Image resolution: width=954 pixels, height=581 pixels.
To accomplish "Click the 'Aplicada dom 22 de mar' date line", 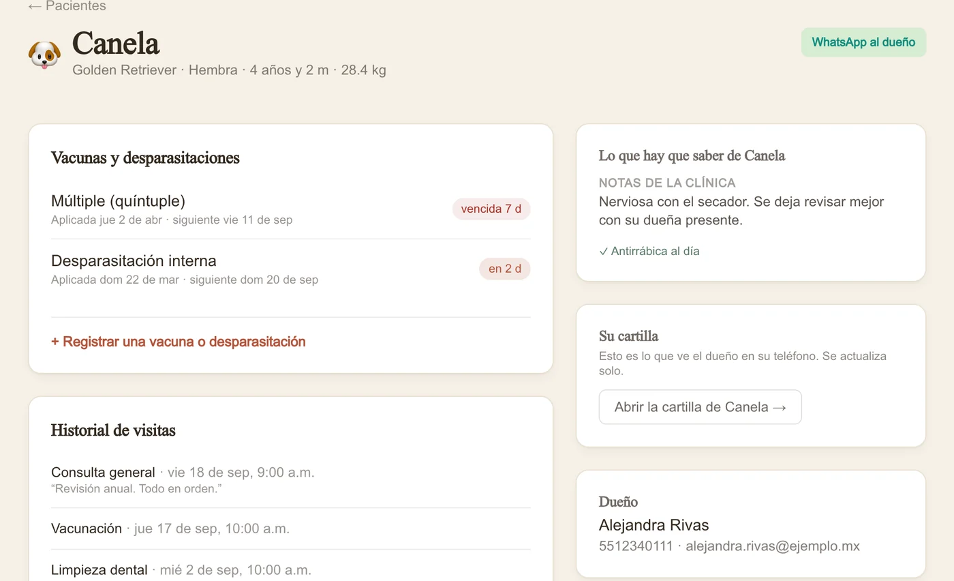I will click(x=185, y=280).
